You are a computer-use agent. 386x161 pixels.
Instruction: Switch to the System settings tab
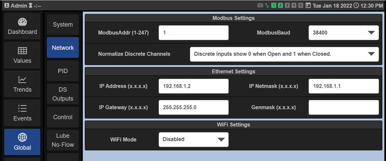(63, 25)
